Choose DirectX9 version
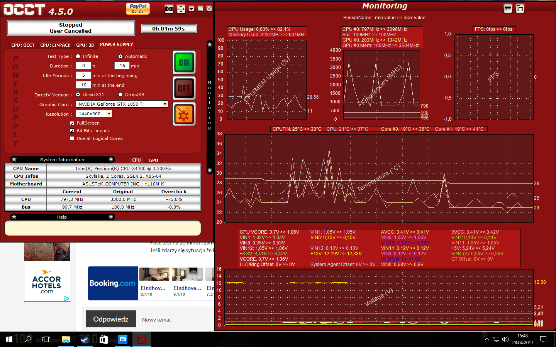The width and height of the screenshot is (556, 347). click(x=120, y=94)
